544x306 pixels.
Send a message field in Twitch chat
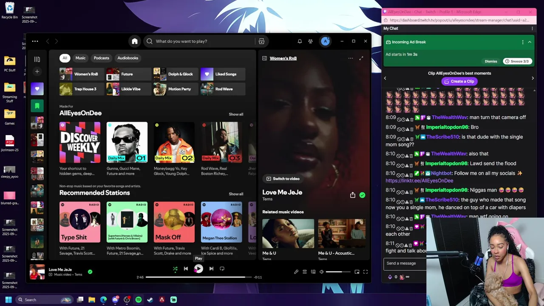pyautogui.click(x=405, y=263)
